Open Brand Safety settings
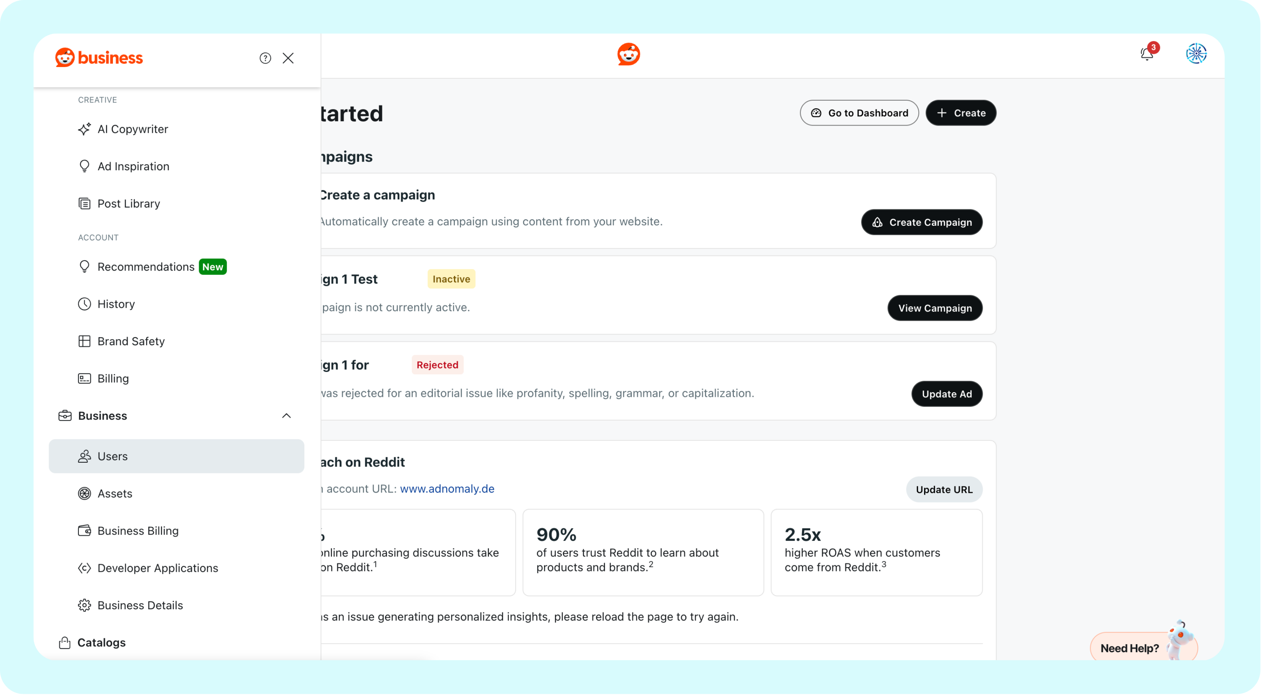 coord(131,341)
